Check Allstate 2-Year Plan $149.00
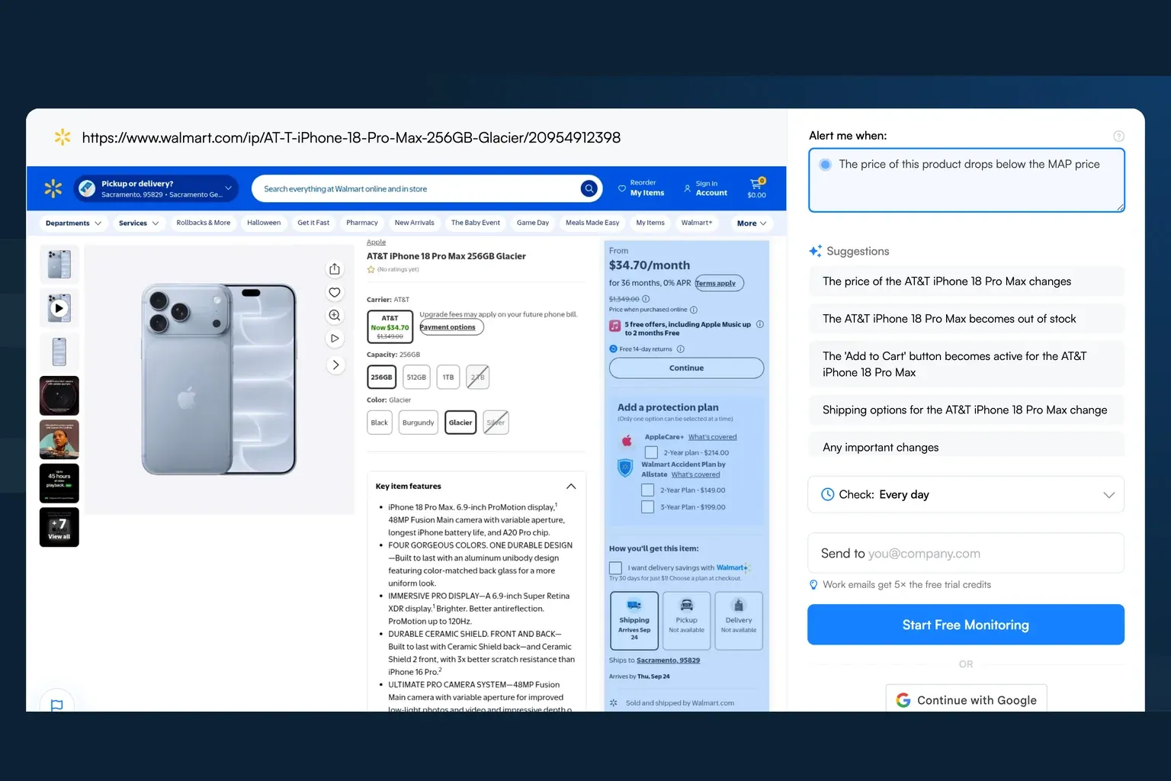Image resolution: width=1171 pixels, height=781 pixels. (647, 490)
